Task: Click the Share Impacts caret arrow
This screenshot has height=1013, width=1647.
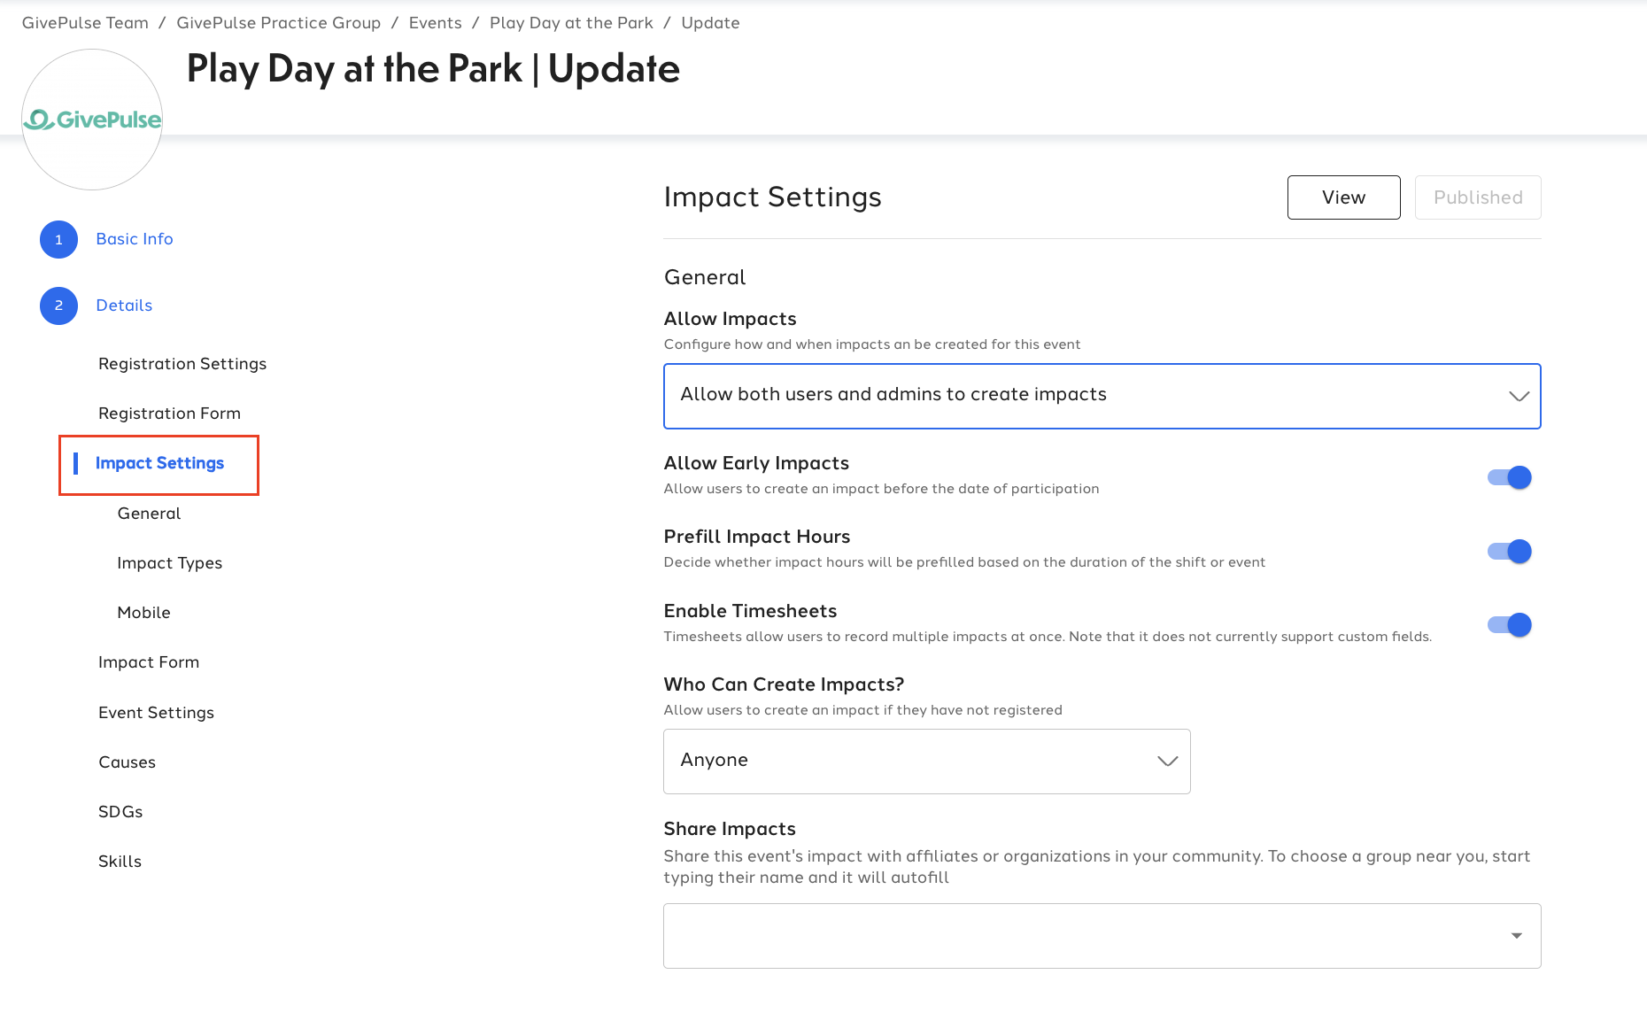Action: pos(1517,936)
